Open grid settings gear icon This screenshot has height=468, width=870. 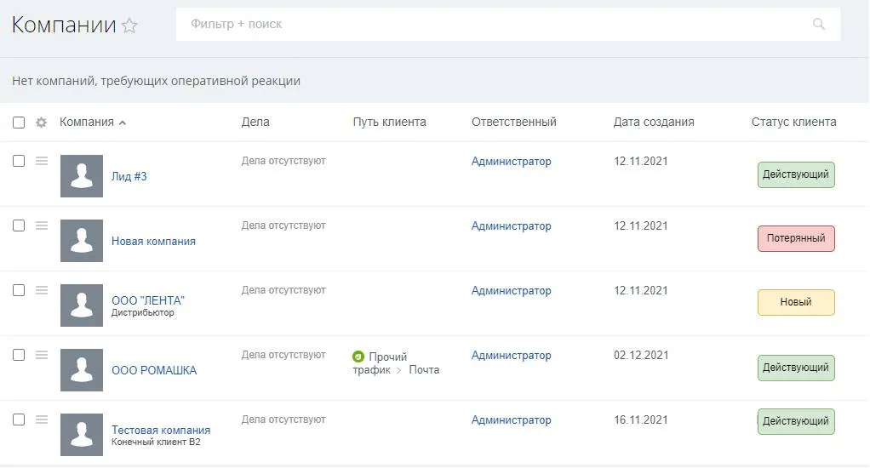(x=41, y=123)
